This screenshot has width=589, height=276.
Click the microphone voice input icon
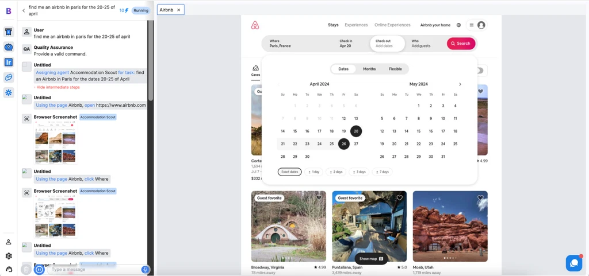(x=146, y=269)
